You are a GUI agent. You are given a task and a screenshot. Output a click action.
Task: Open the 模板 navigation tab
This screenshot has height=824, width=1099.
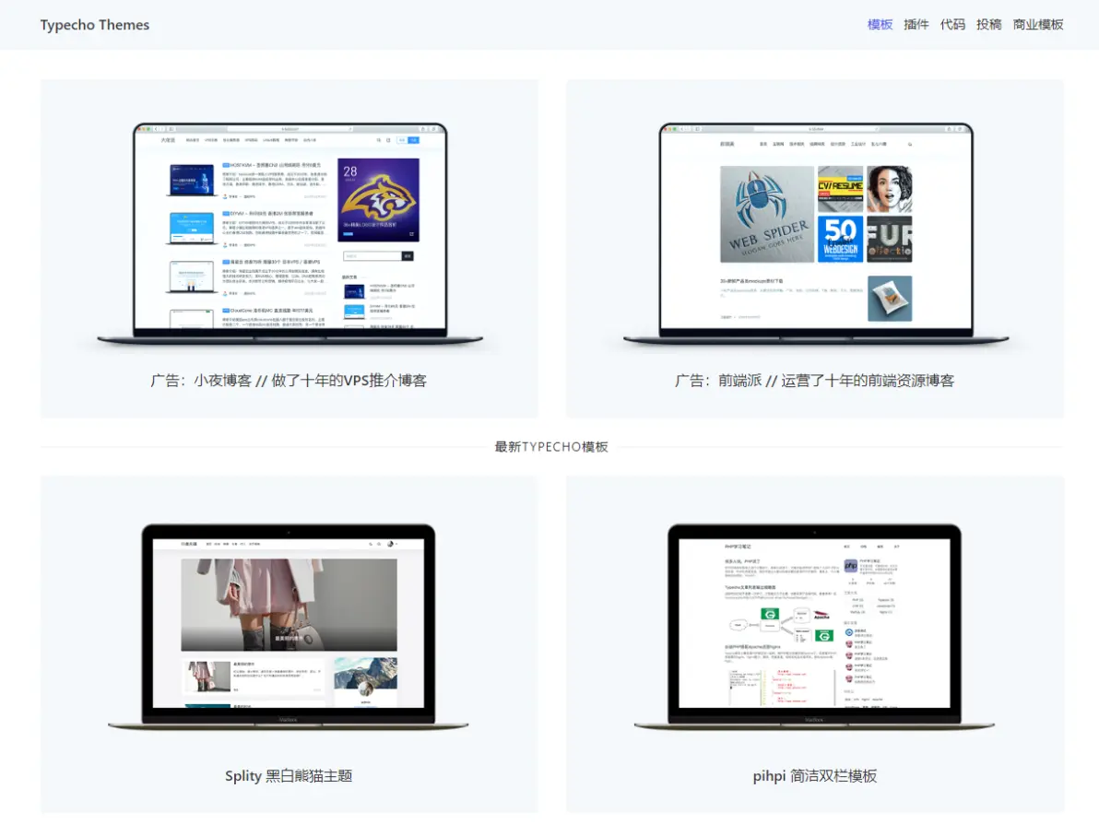pos(880,25)
